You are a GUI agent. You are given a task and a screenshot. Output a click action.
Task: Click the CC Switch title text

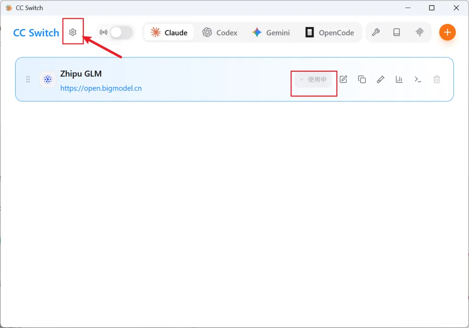coord(36,33)
